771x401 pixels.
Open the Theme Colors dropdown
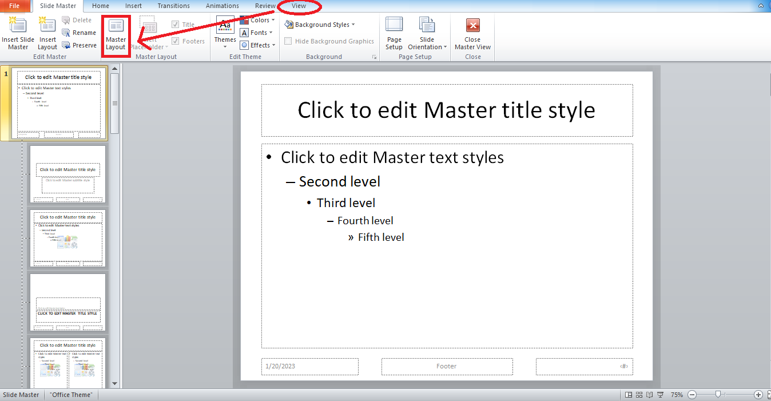tap(257, 19)
